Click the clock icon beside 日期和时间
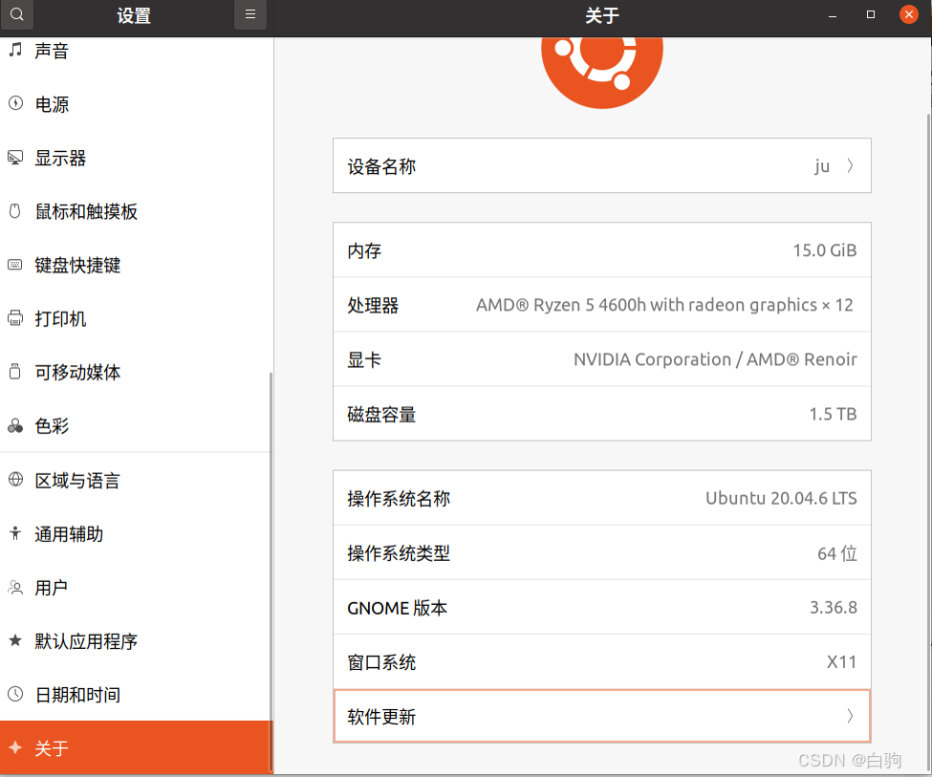 [x=15, y=694]
